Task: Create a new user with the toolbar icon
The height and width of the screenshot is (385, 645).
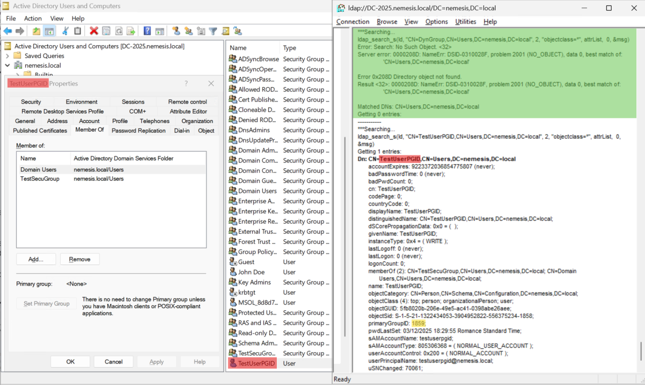Action: tap(176, 31)
